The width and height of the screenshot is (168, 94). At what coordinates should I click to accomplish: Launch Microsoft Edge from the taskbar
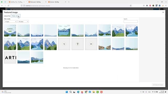click(x=78, y=92)
